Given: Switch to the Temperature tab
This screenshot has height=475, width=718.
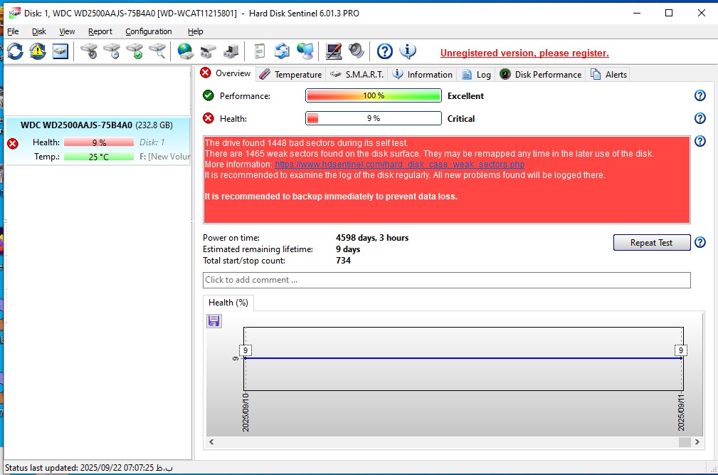Looking at the screenshot, I should coord(290,74).
